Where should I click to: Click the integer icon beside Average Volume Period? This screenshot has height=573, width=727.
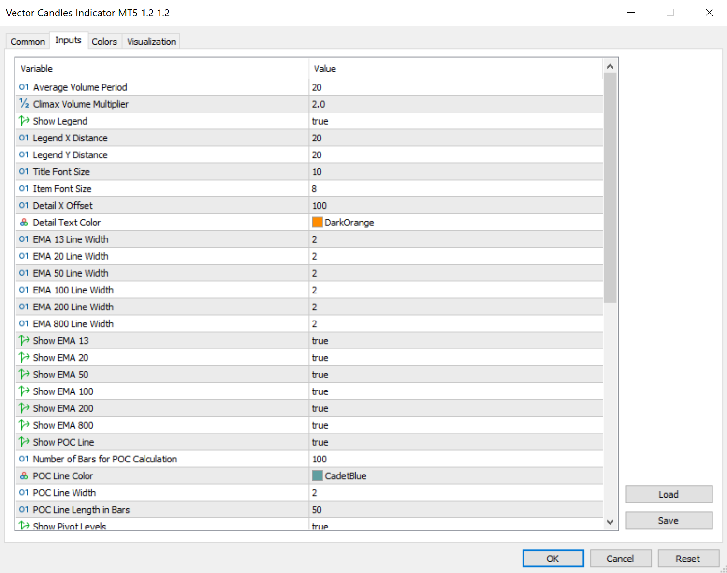pyautogui.click(x=24, y=87)
